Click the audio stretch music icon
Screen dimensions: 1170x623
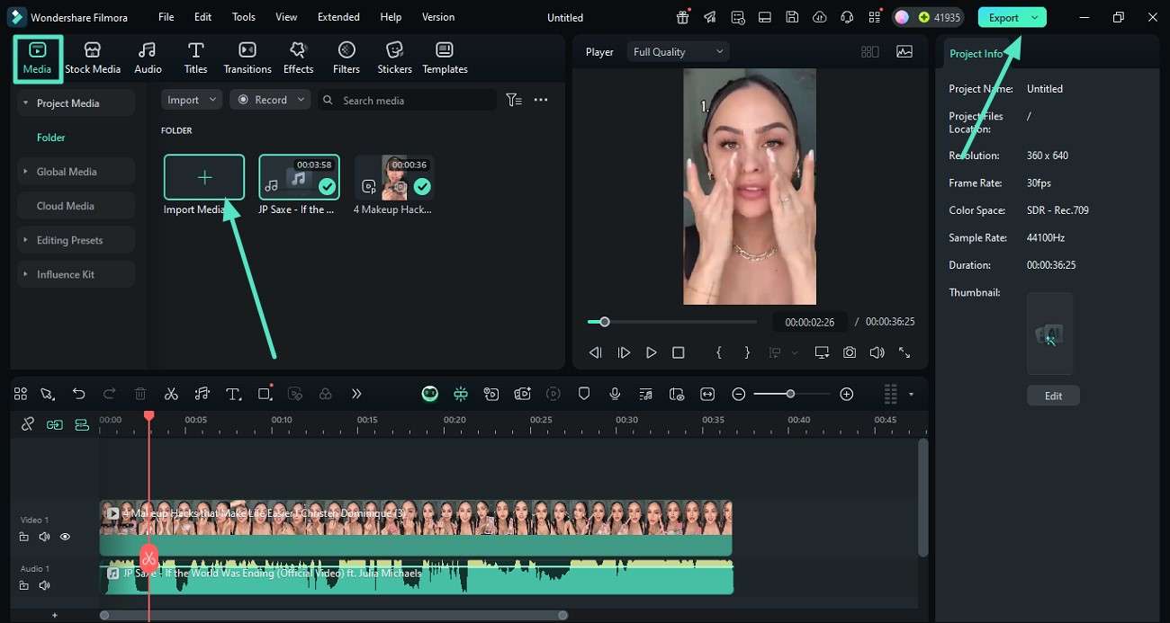(202, 394)
